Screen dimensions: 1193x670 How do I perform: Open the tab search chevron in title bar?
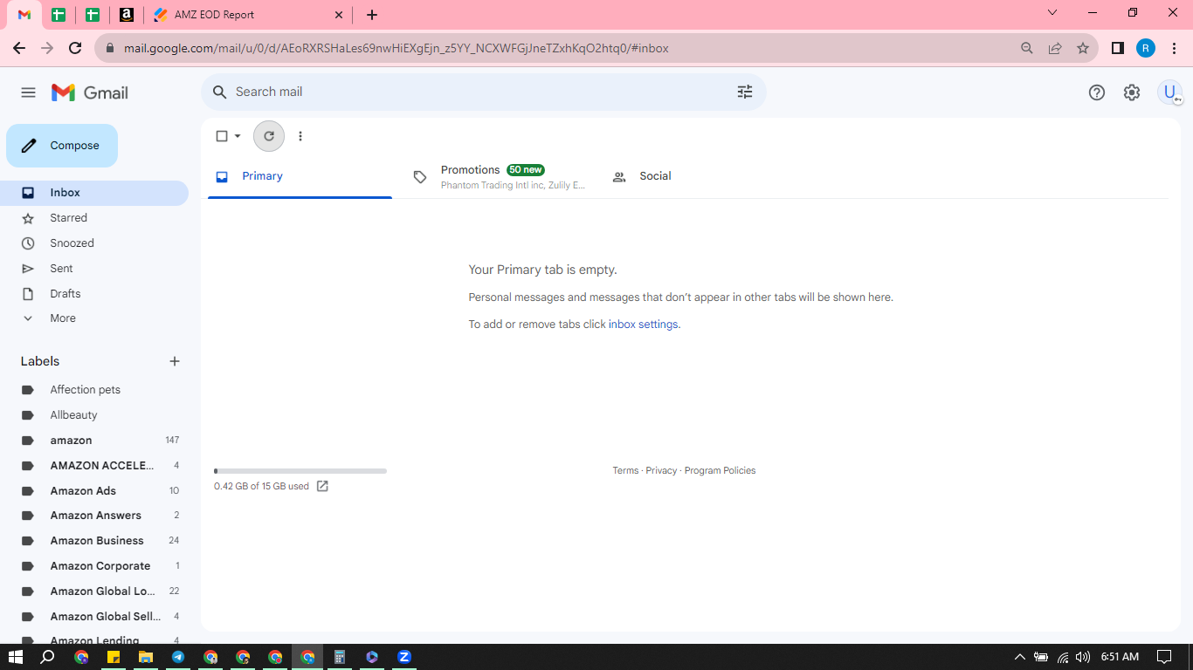click(x=1052, y=13)
